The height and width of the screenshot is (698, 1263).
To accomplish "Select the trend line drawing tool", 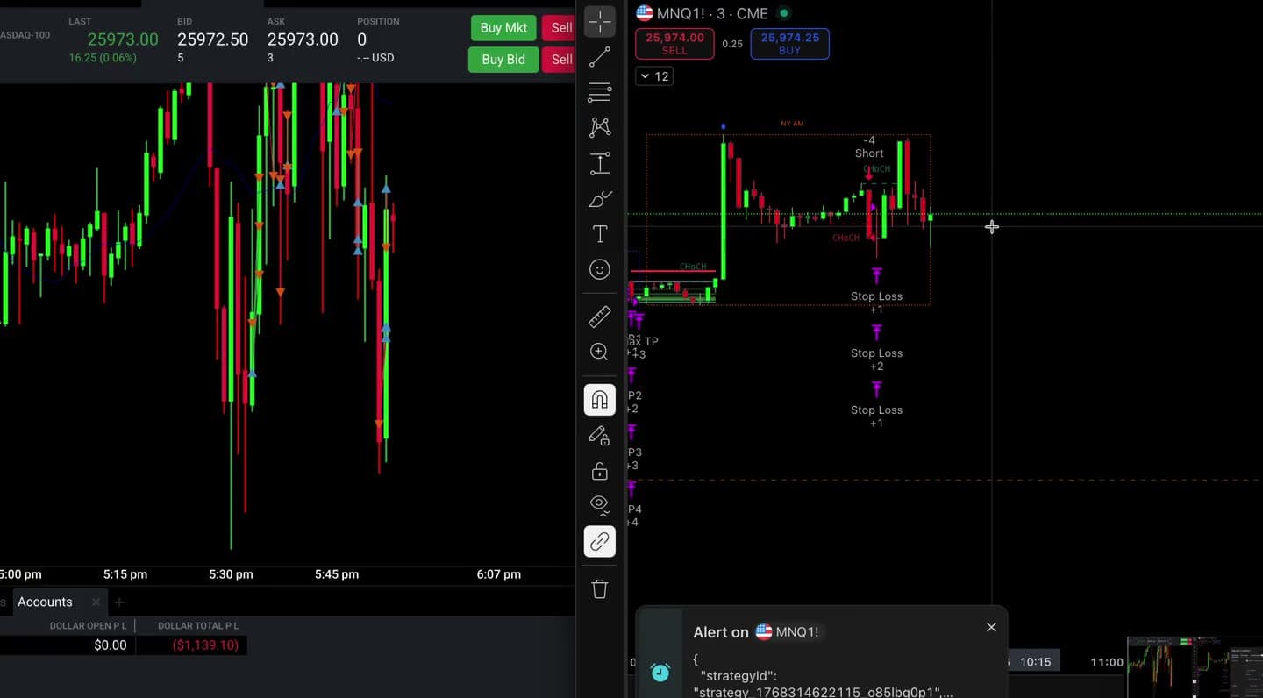I will pyautogui.click(x=600, y=58).
